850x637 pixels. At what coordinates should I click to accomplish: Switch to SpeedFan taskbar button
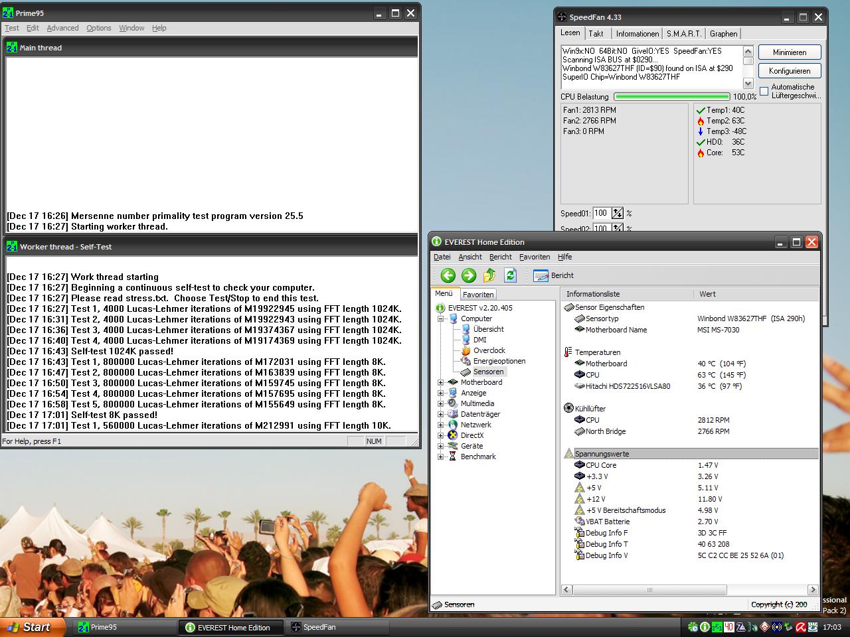(x=337, y=627)
